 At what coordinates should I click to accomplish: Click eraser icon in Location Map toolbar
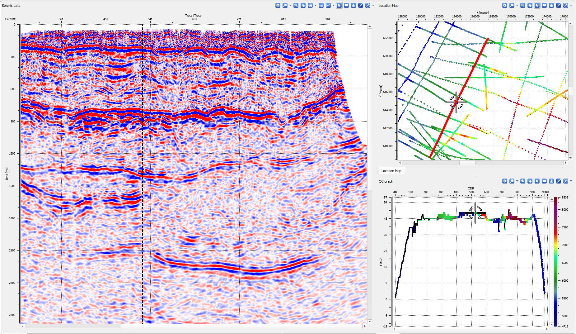click(530, 5)
